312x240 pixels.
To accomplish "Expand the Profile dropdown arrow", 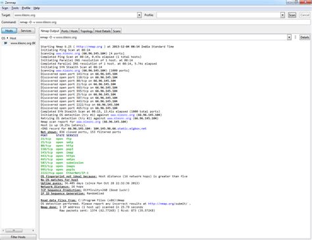I will pyautogui.click(x=282, y=15).
